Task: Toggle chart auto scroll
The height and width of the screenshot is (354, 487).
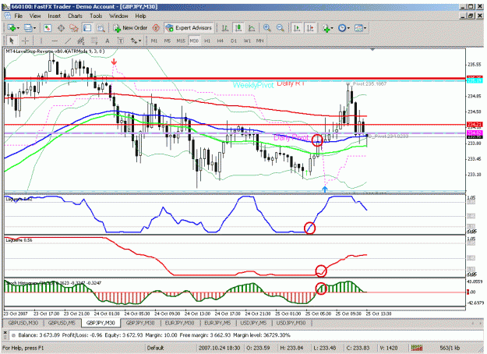Action: pos(297,28)
